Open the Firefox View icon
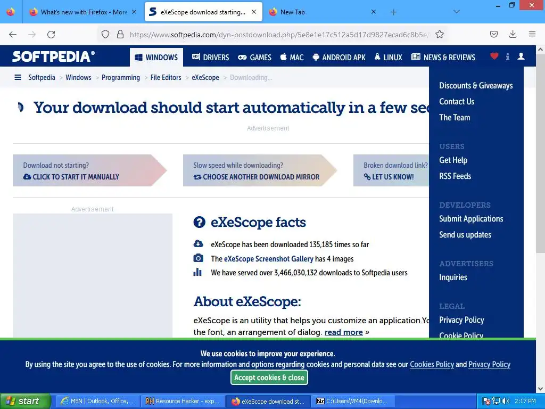This screenshot has width=545, height=409. pyautogui.click(x=11, y=12)
